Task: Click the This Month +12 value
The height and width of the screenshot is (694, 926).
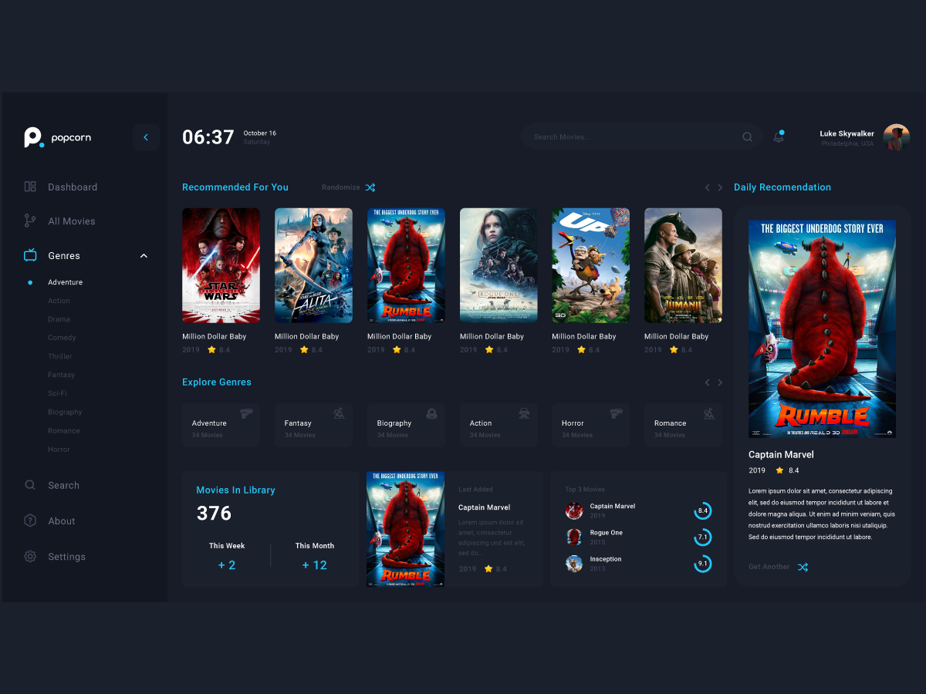Action: (314, 565)
